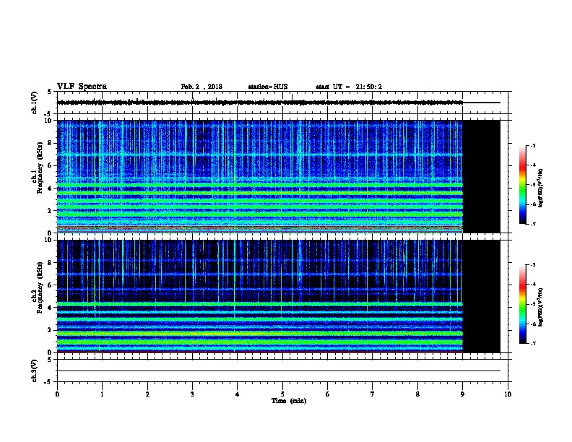This screenshot has height=442, width=572.
Task: Click time axis tick label "3"
Action: click(192, 394)
